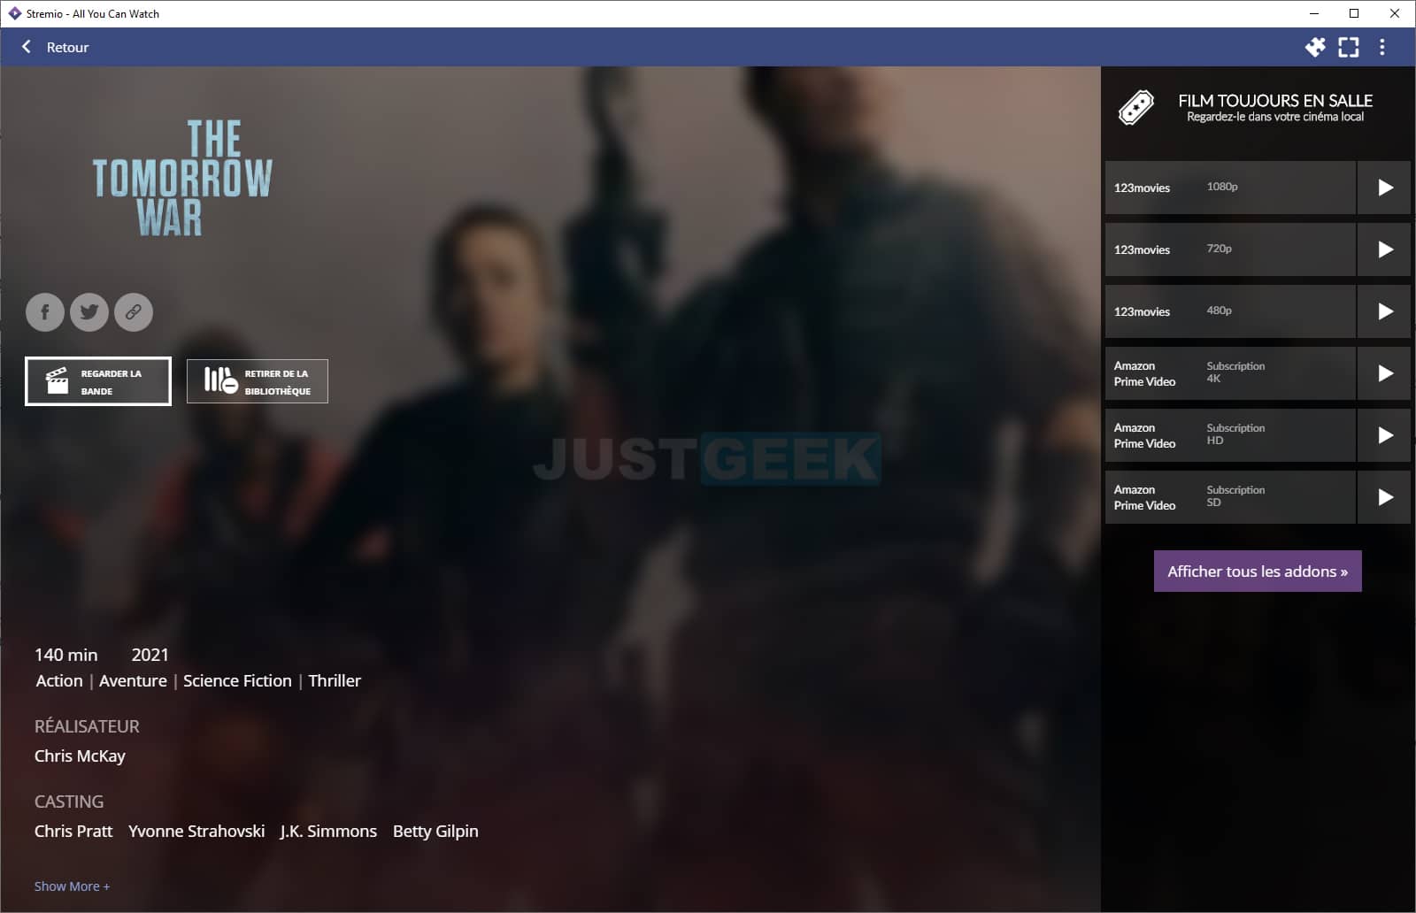Viewport: 1416px width, 913px height.
Task: Minimize the Stremio window
Action: (x=1313, y=13)
